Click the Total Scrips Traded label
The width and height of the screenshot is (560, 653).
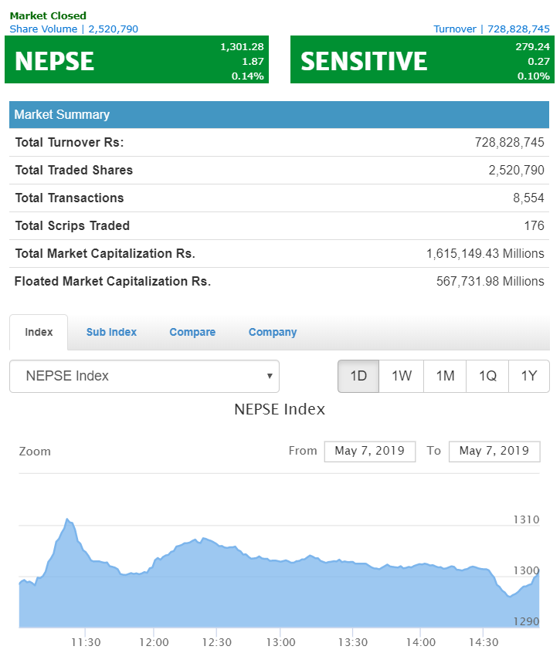tap(73, 225)
